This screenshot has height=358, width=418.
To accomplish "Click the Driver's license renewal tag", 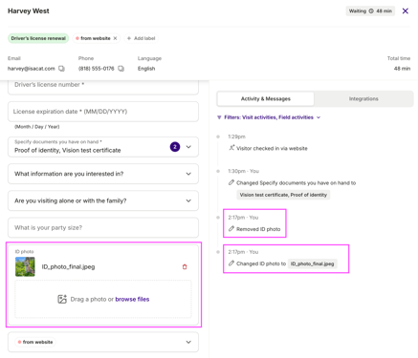I will point(38,38).
